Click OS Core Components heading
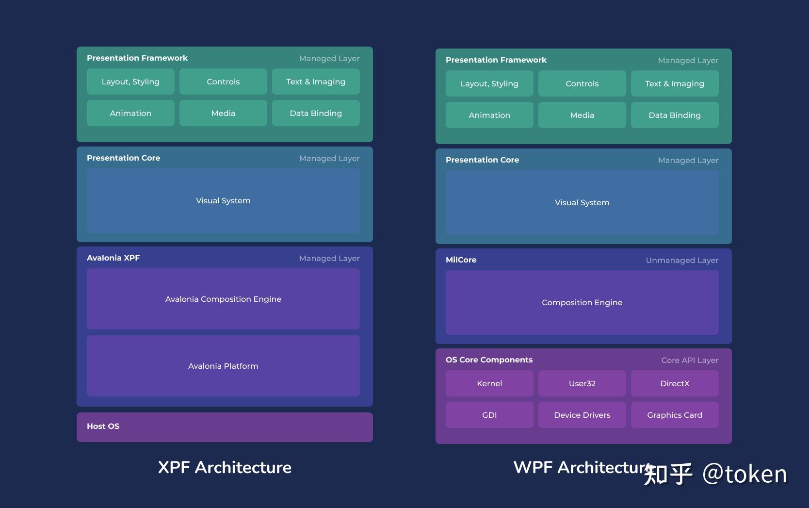Screen dimensions: 809x508 point(489,360)
